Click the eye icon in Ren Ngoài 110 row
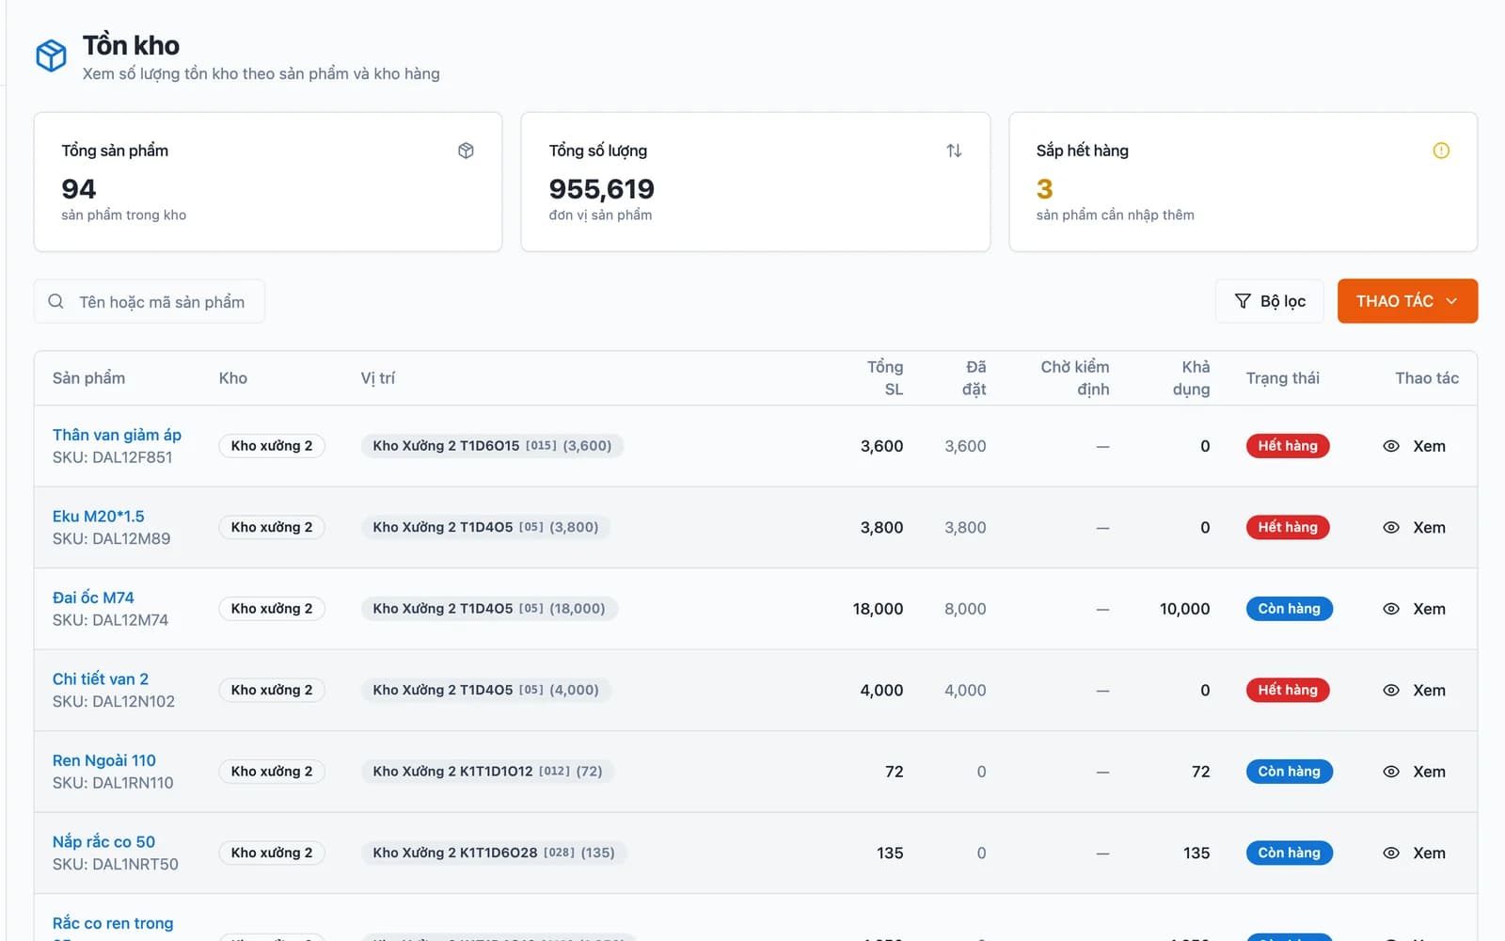This screenshot has width=1505, height=941. (1391, 772)
